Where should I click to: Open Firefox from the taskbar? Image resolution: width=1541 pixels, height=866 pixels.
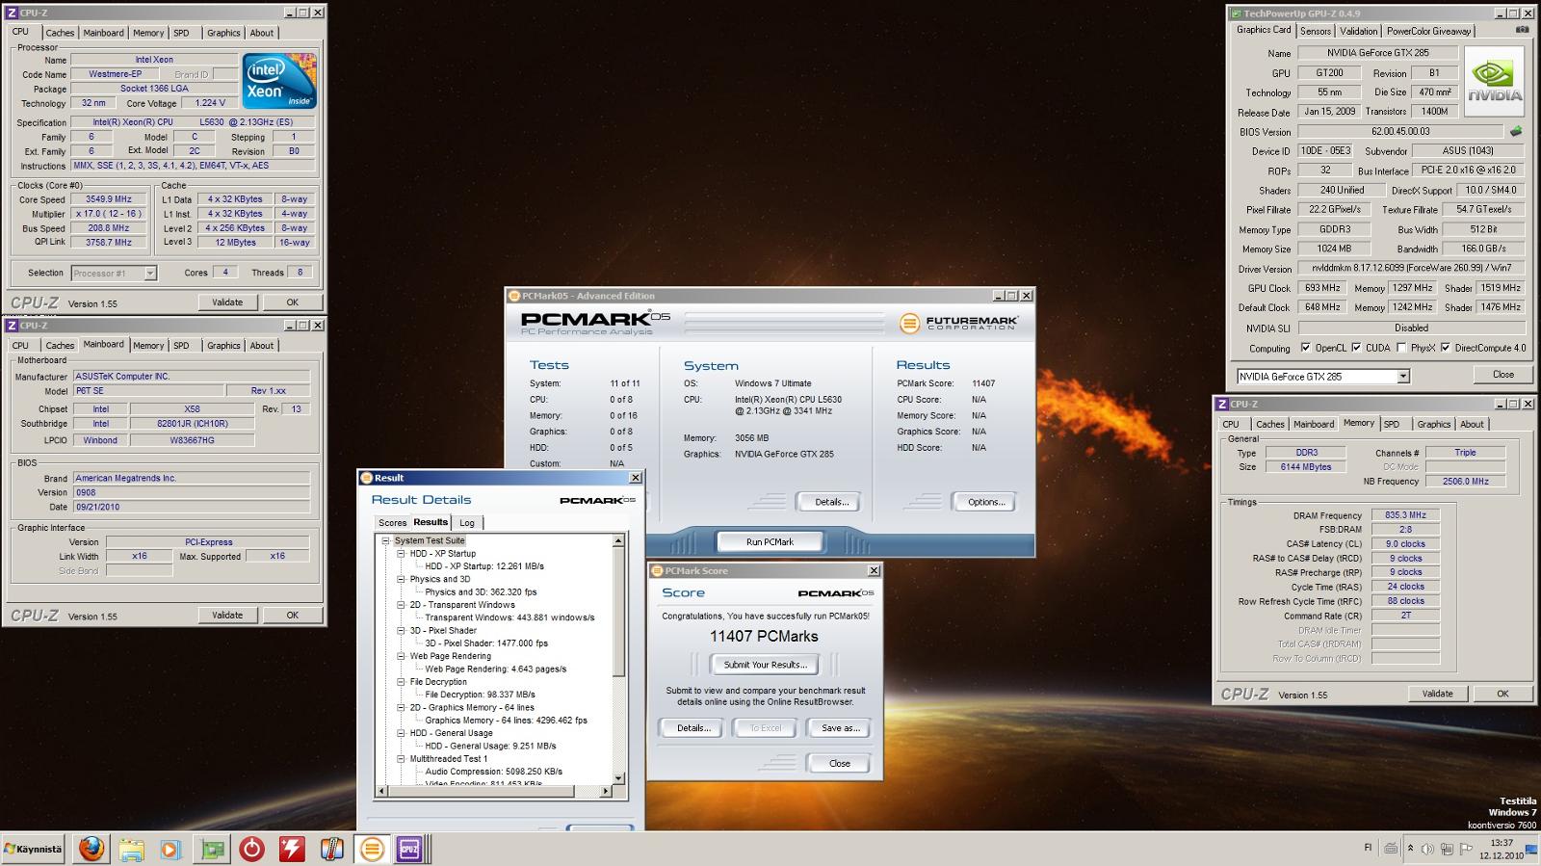91,849
